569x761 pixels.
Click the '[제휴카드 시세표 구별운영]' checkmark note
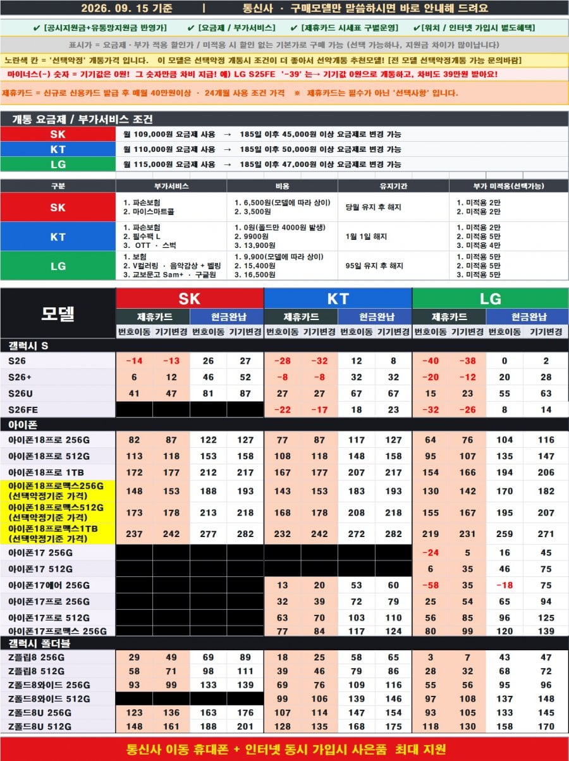click(344, 28)
